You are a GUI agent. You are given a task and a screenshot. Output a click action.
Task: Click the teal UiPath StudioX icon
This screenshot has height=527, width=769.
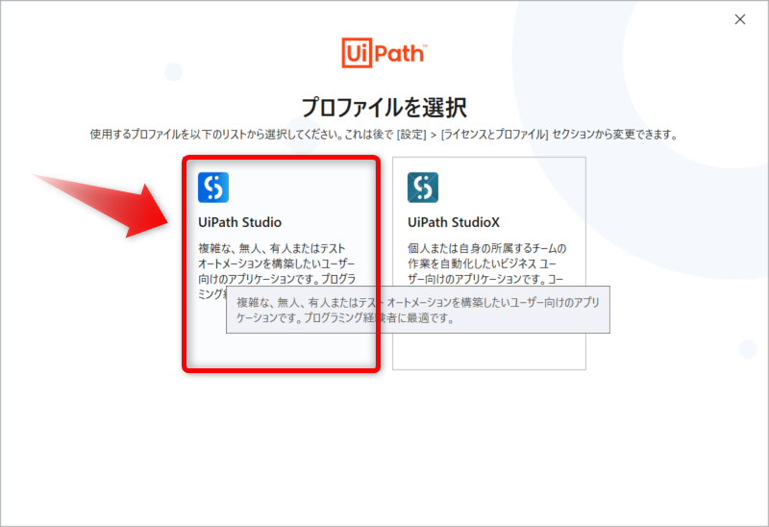pos(423,187)
